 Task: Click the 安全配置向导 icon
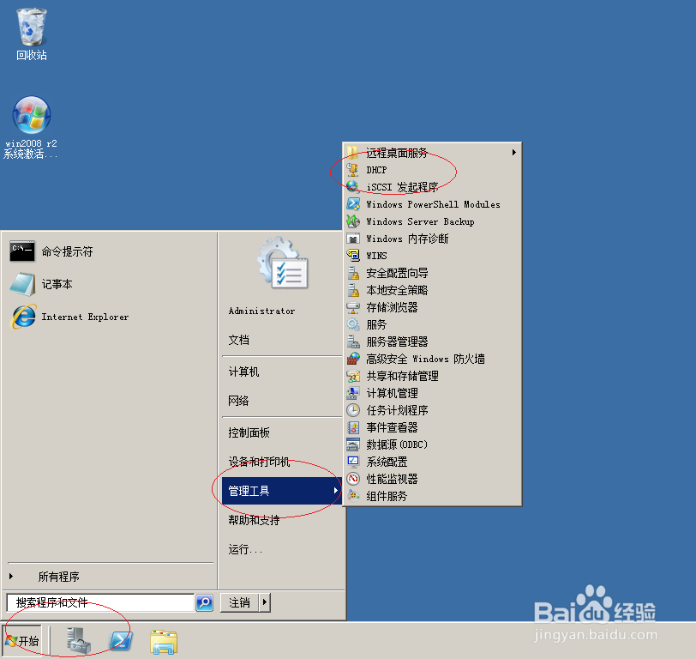click(353, 273)
